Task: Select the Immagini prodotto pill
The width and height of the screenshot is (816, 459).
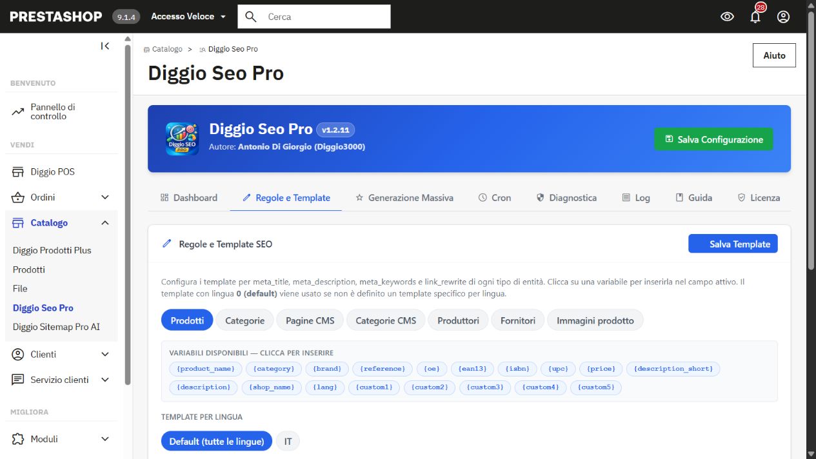Action: pos(595,320)
